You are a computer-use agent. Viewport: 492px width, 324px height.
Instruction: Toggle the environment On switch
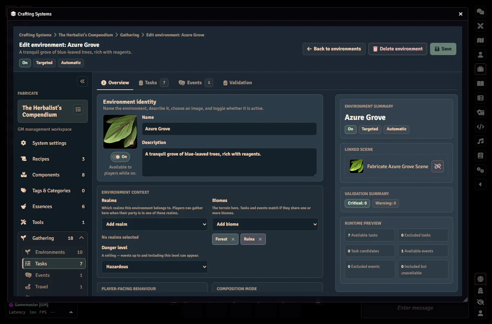tap(120, 157)
